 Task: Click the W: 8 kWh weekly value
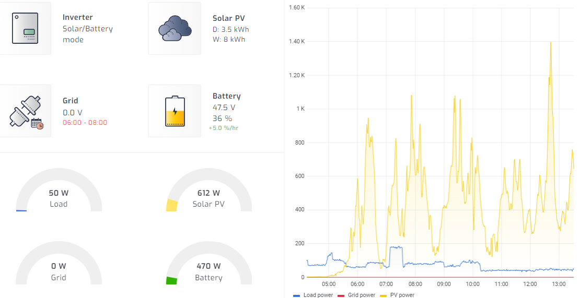coord(229,39)
